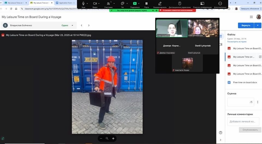Image resolution: width=262 pixels, height=144 pixels.
Task: Switch to the Application Form browser tab
Action: coord(66,3)
